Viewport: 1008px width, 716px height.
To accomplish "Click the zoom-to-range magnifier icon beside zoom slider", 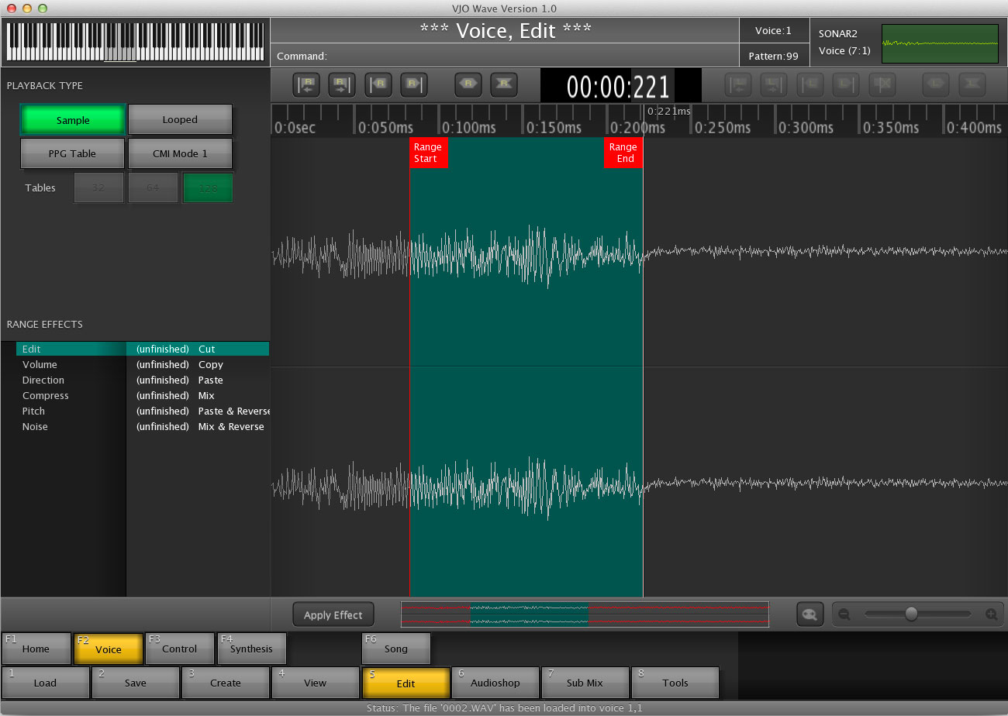I will [810, 614].
